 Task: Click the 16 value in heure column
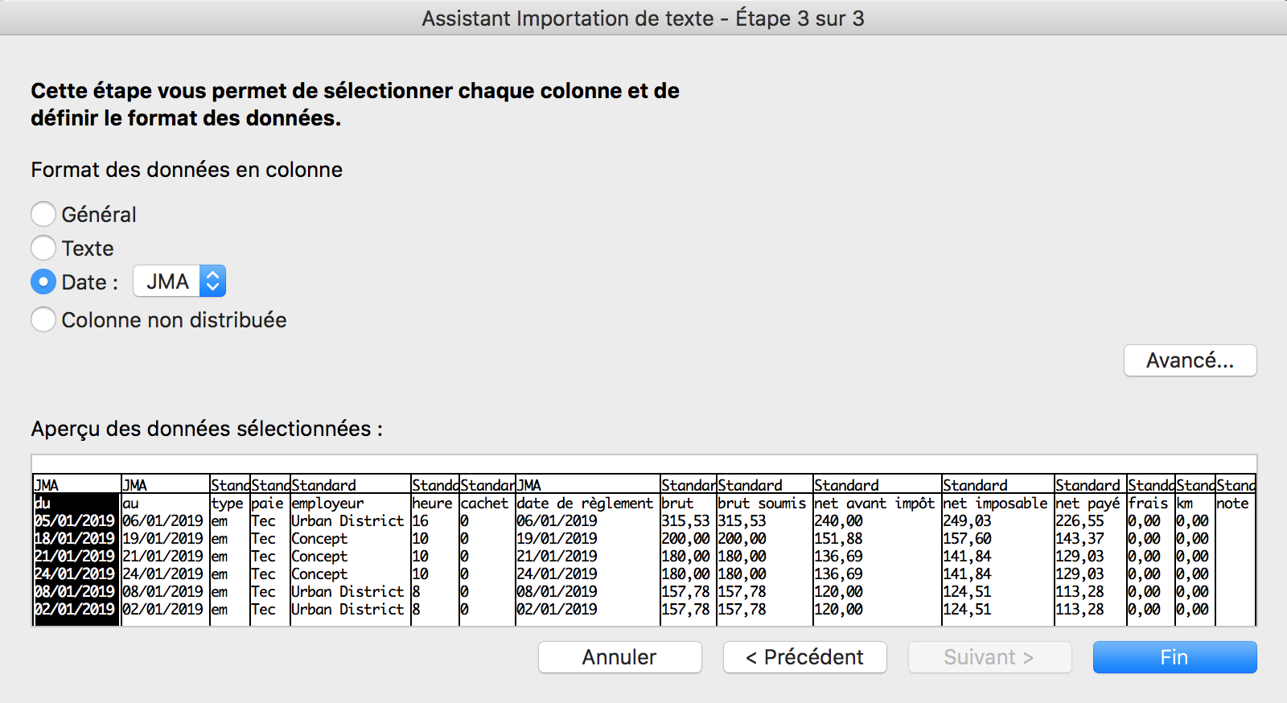(x=420, y=520)
